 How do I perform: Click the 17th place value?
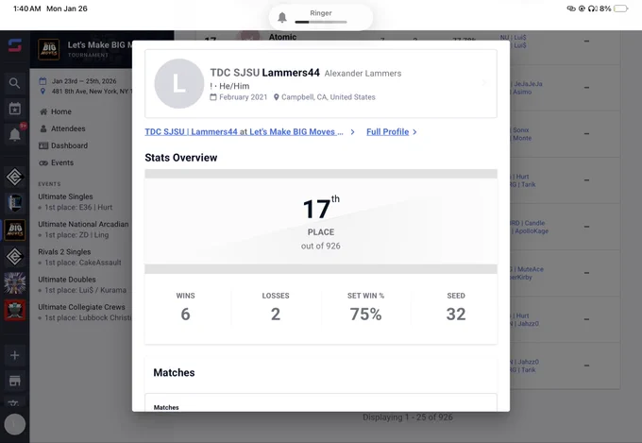click(x=321, y=209)
